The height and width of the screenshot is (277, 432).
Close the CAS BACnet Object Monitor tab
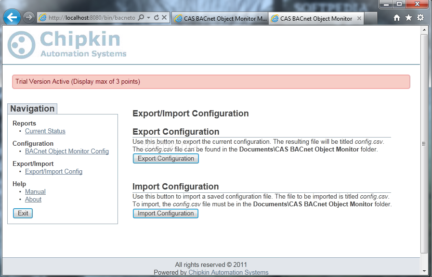(359, 18)
